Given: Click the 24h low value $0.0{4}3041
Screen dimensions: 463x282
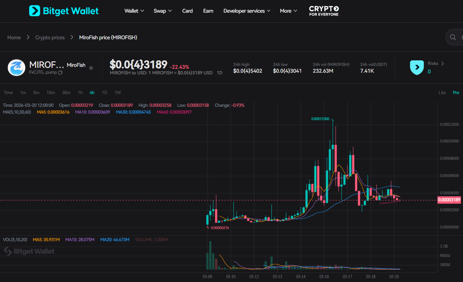Looking at the screenshot, I should [x=287, y=71].
